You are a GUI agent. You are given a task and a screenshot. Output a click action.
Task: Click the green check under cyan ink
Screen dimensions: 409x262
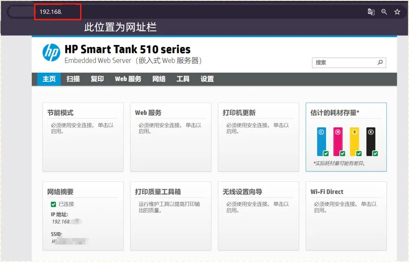coord(326,154)
